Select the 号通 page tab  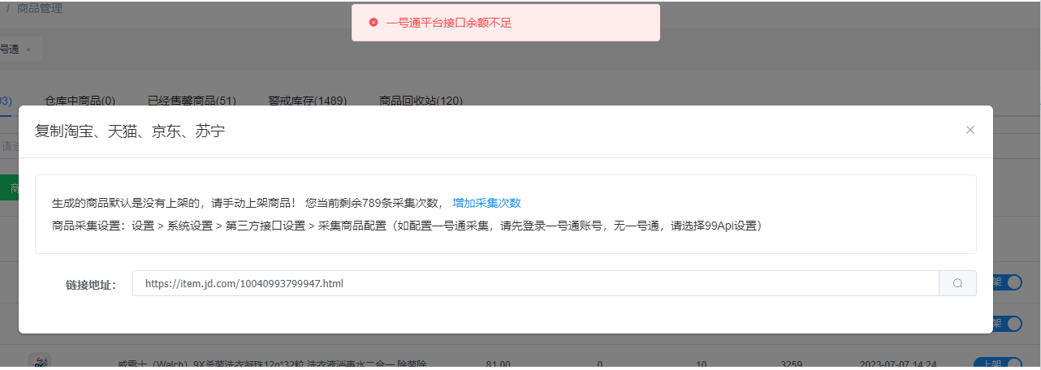click(x=10, y=49)
